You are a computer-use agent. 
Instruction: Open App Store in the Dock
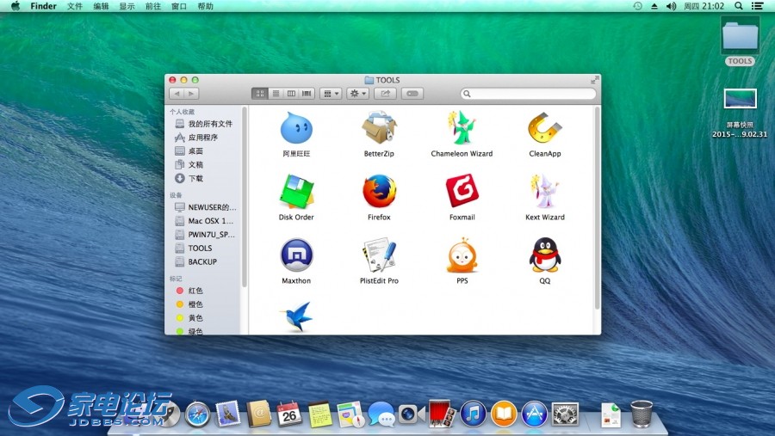534,414
